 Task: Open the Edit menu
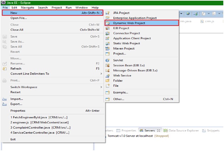tap(14, 7)
